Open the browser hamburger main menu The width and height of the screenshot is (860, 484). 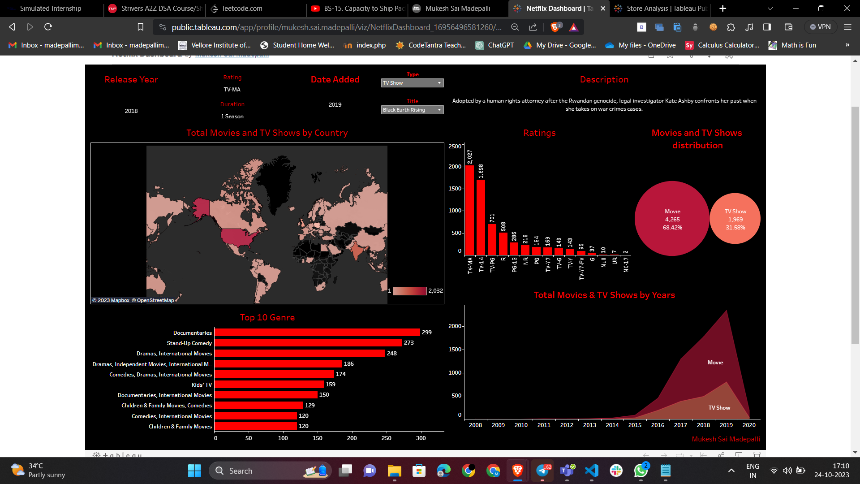coord(847,27)
